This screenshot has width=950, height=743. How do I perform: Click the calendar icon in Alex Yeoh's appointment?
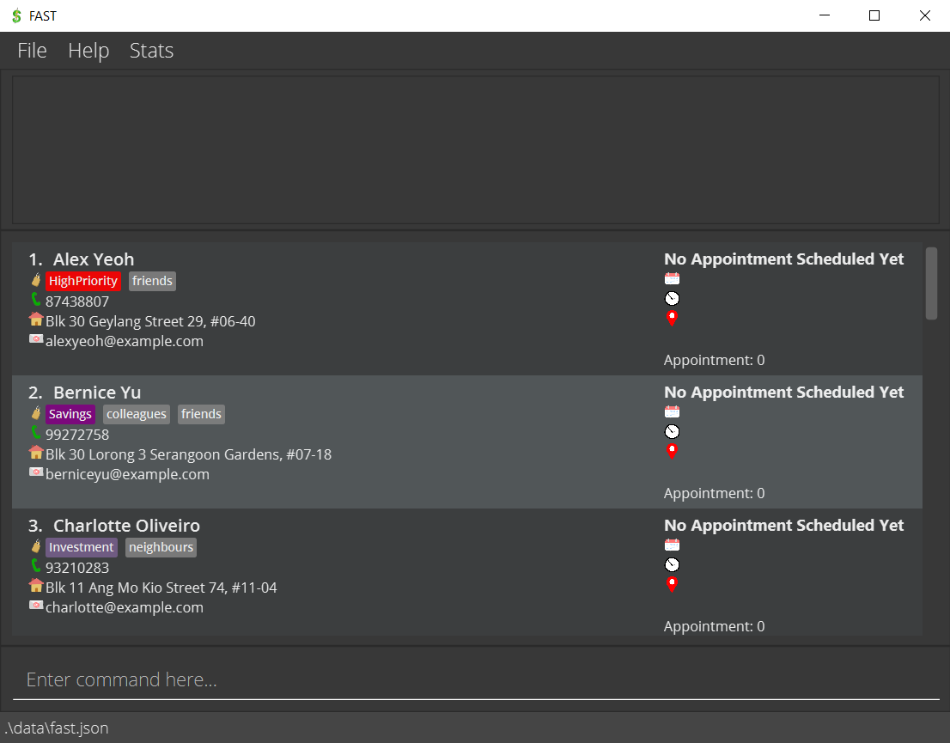pyautogui.click(x=672, y=278)
